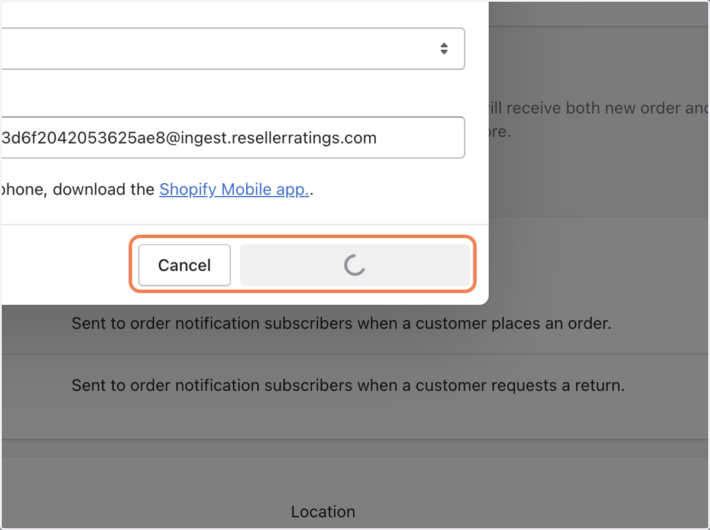Select text about customer requests a return
The height and width of the screenshot is (530, 710).
[348, 386]
